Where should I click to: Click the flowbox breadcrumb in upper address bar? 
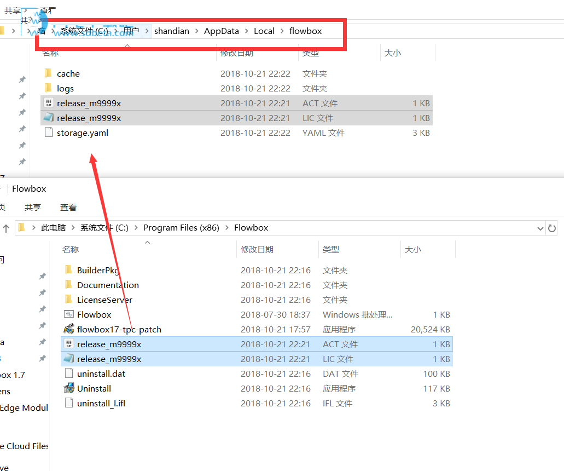(305, 31)
